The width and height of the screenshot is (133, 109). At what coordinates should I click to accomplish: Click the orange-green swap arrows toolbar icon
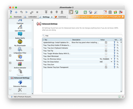[x=115, y=12]
